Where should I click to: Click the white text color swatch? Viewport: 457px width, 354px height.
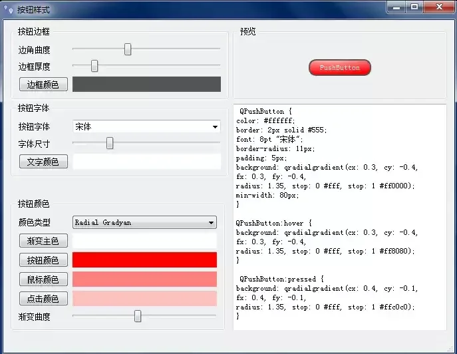point(146,162)
